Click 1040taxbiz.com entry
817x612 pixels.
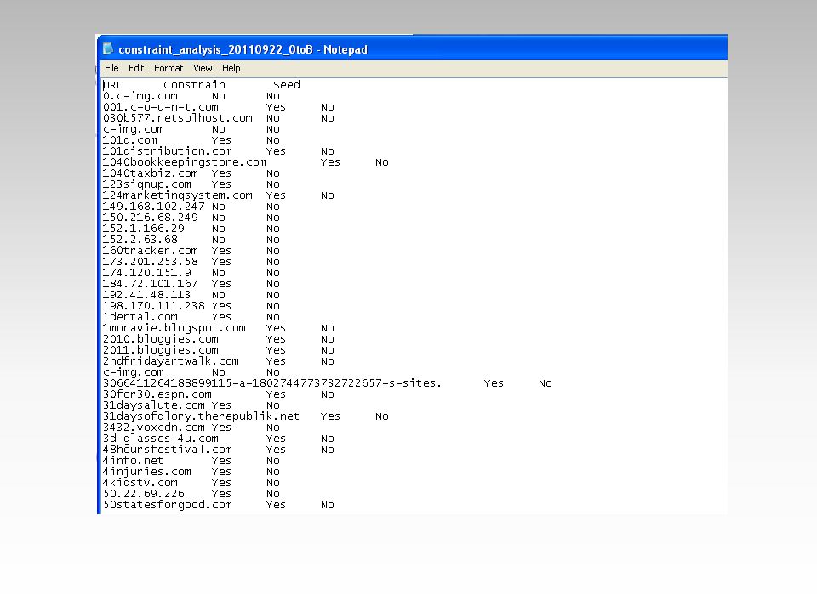[151, 173]
